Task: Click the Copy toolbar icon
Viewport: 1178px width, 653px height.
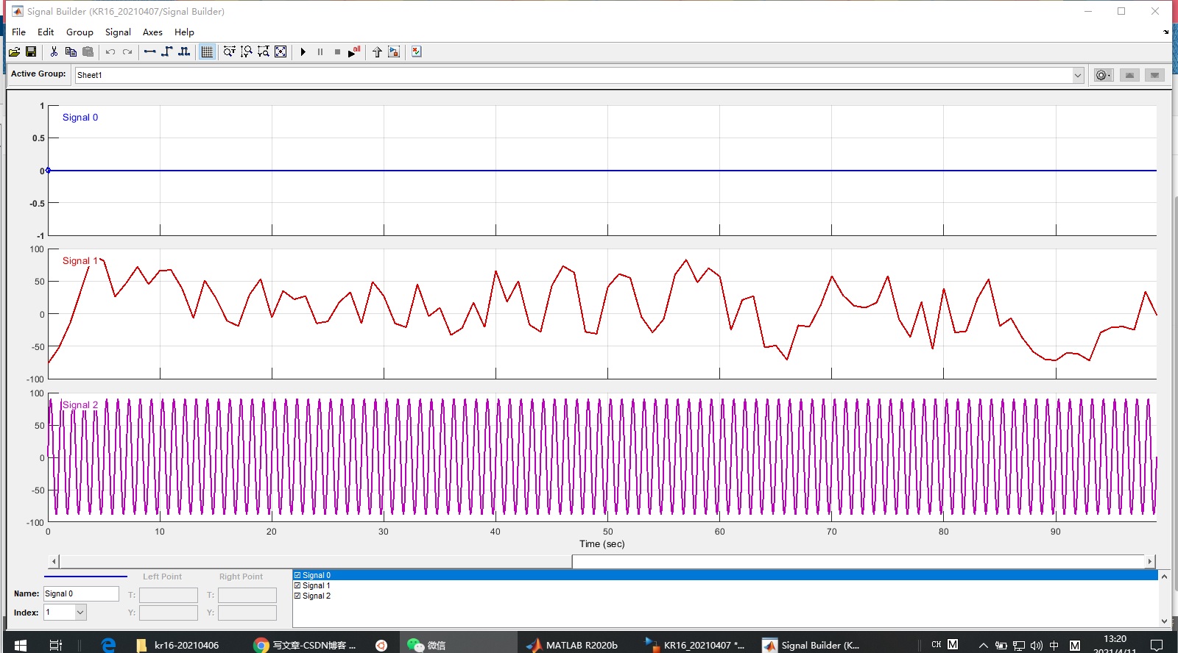Action: (71, 51)
